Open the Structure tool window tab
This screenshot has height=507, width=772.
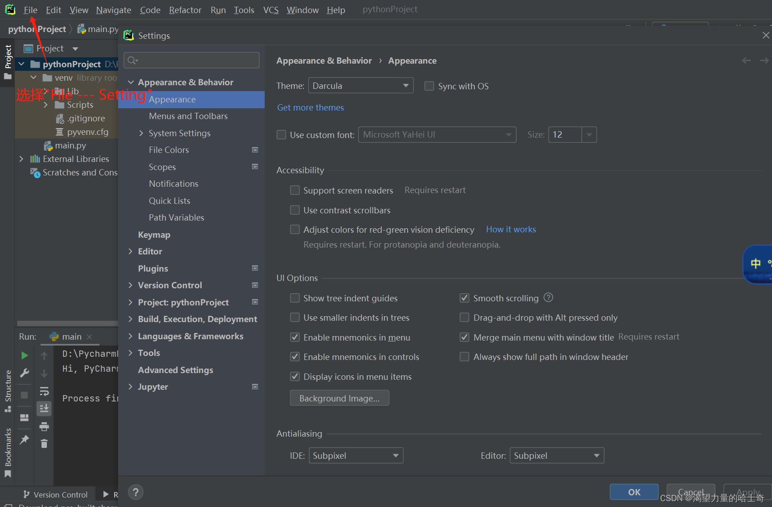coord(8,391)
